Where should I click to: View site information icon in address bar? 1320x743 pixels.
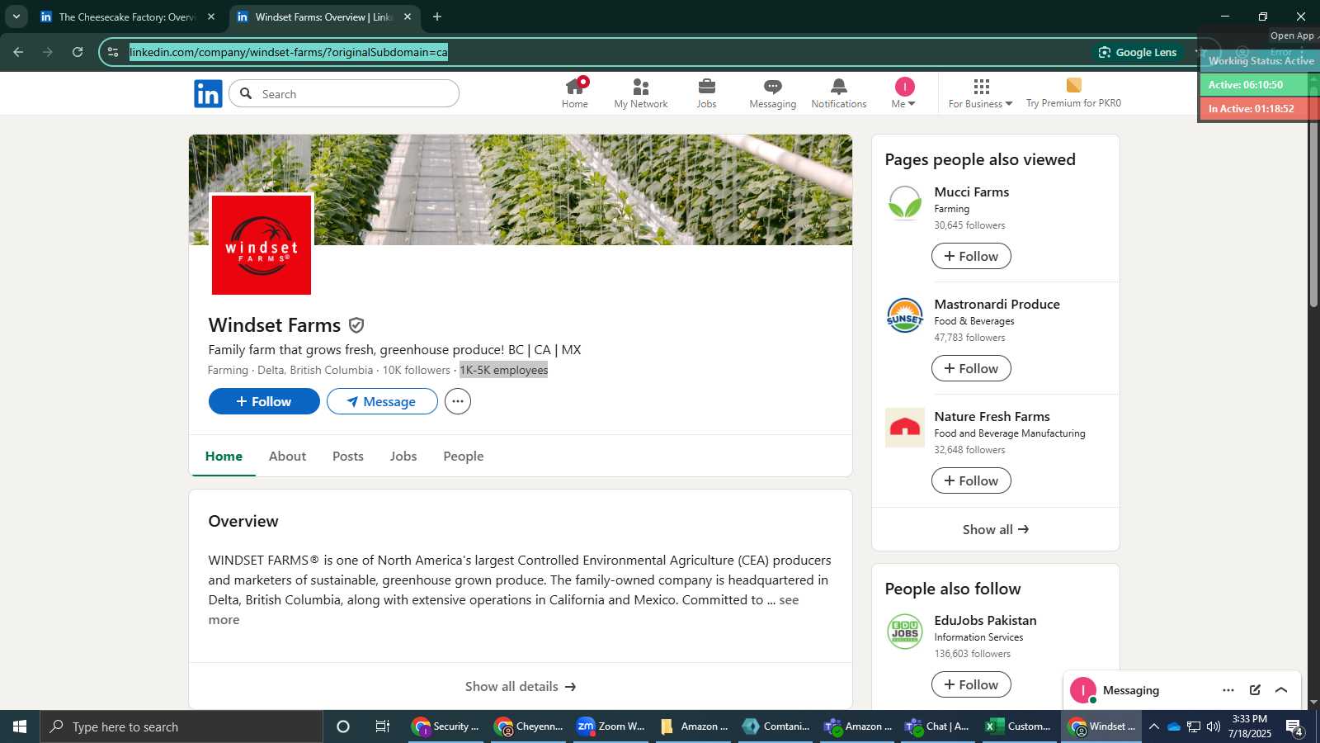113,52
